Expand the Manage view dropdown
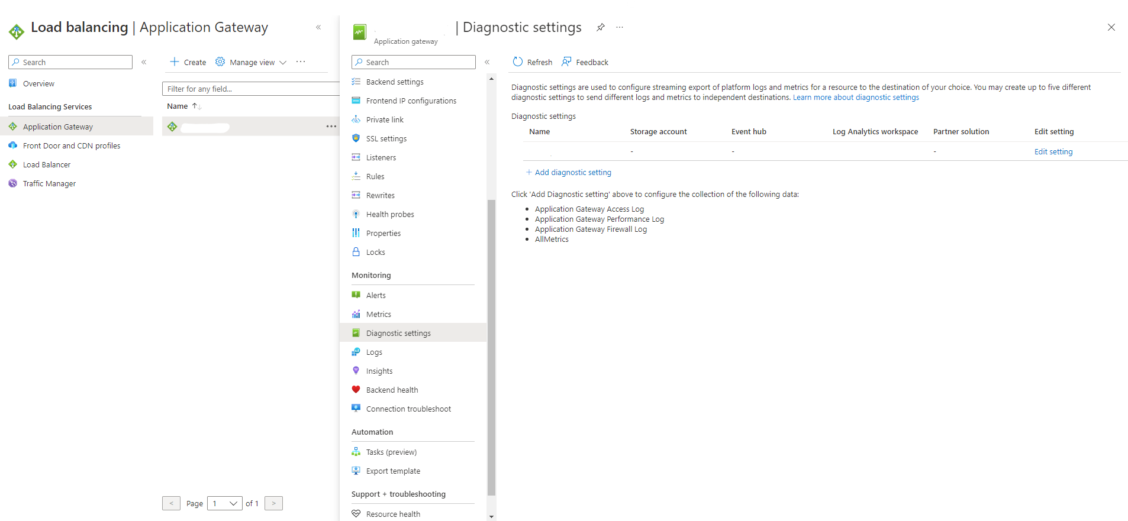 pos(252,62)
